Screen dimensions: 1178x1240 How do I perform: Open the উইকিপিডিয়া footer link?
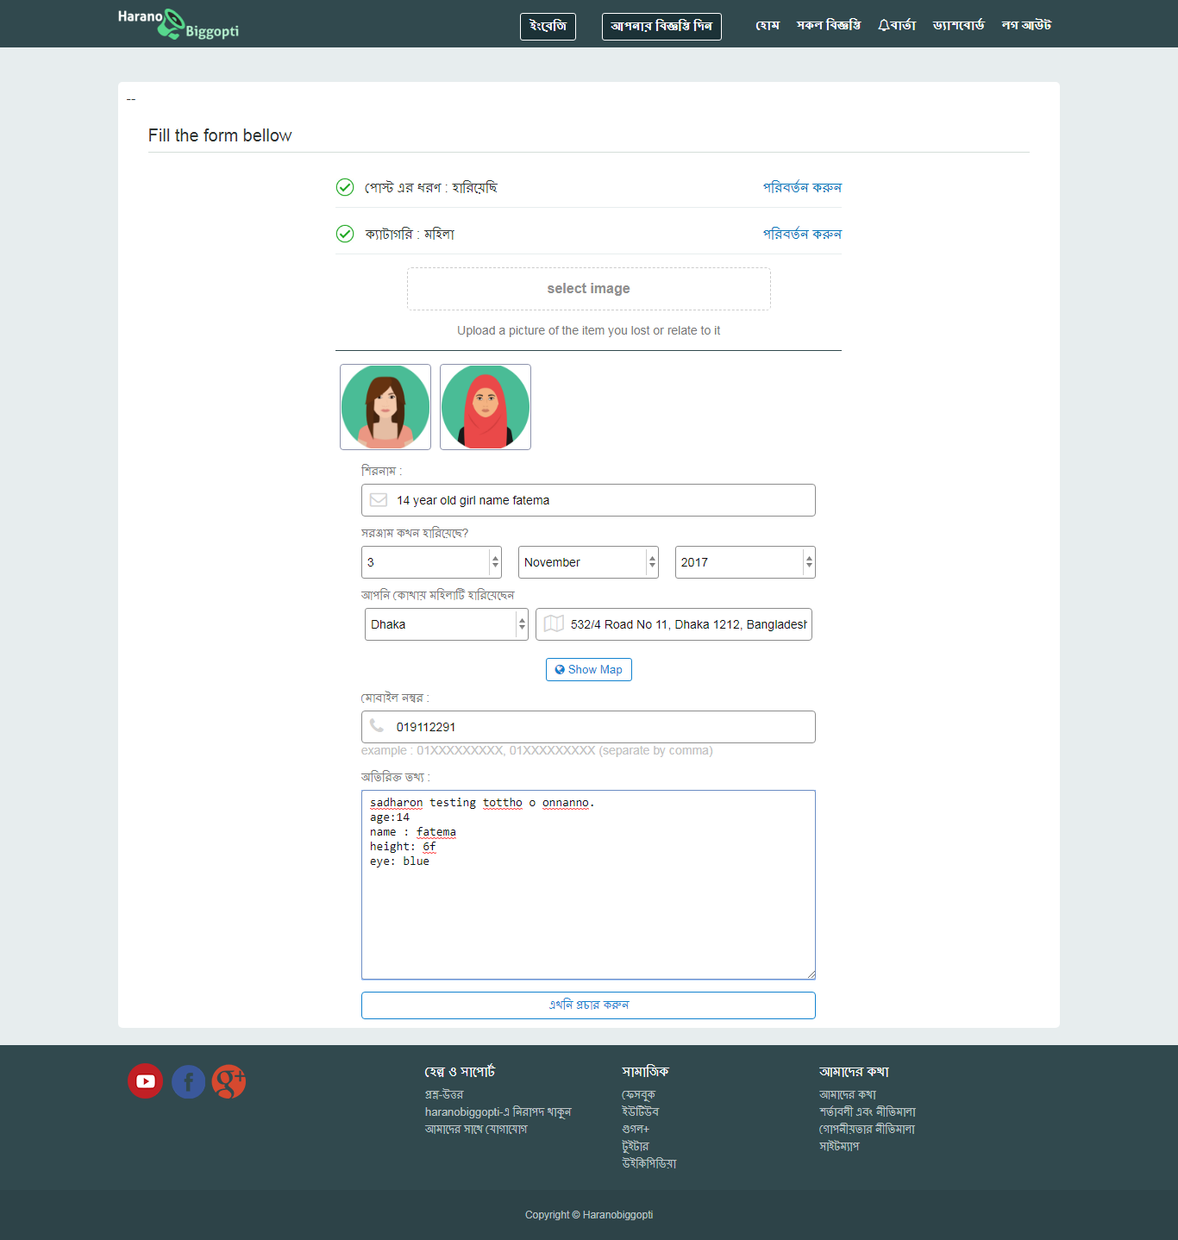pyautogui.click(x=649, y=1163)
